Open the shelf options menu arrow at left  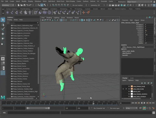coord(3,13)
